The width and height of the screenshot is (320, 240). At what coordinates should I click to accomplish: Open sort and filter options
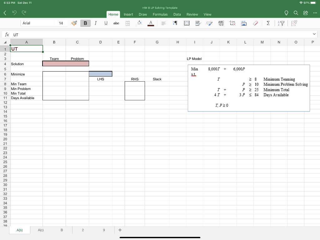(x=281, y=23)
